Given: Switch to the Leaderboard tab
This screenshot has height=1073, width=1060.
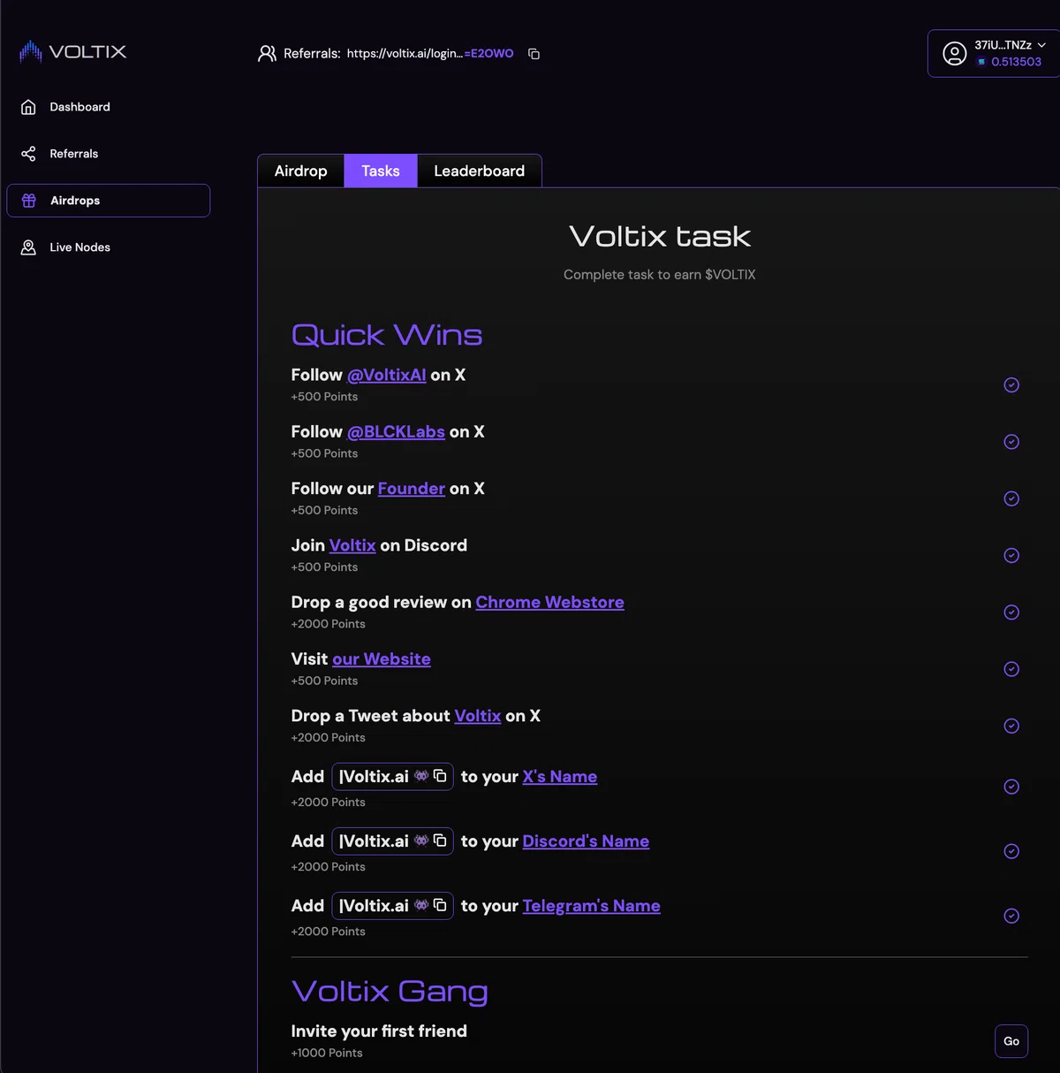Looking at the screenshot, I should (479, 171).
